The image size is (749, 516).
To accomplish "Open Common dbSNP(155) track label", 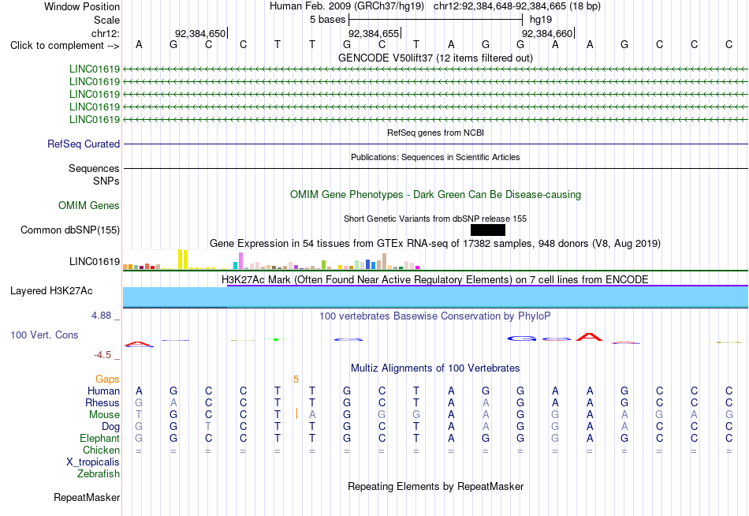I will [x=70, y=230].
